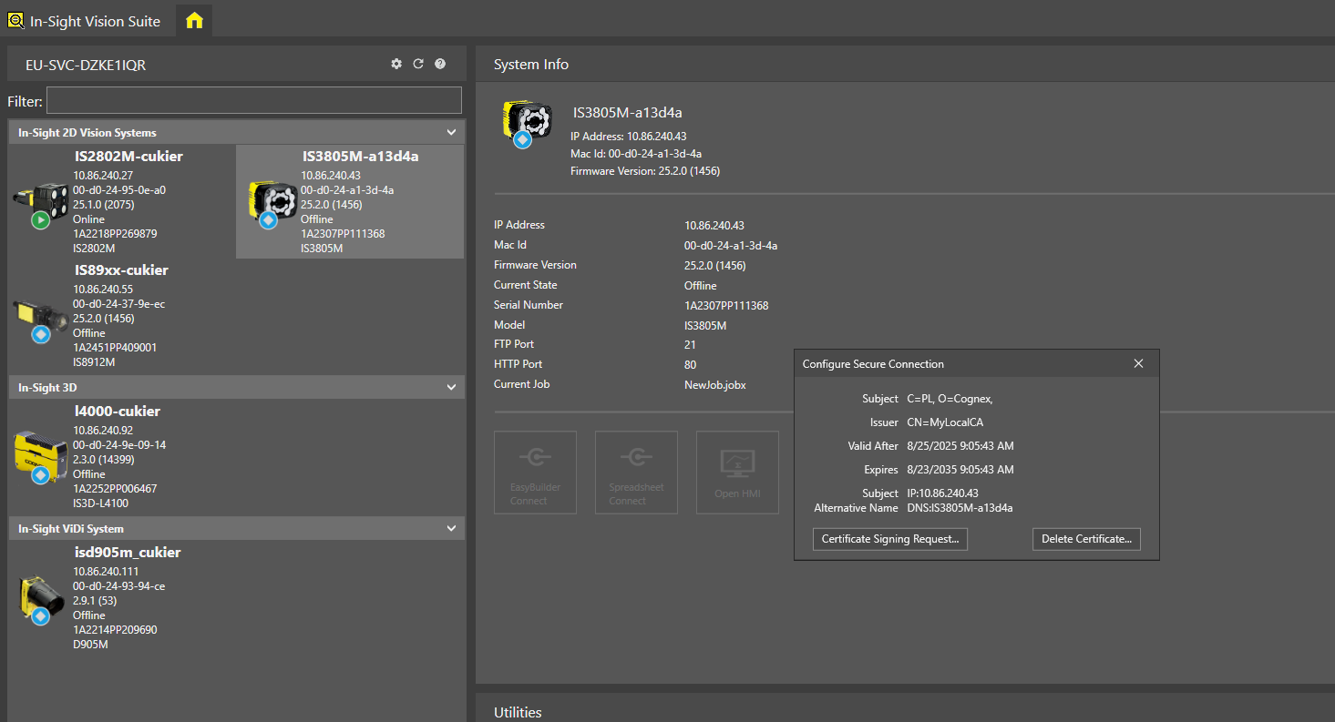Click serial number 1A2307PP111368 in System Info
Screen dimensions: 1335x722
(726, 306)
